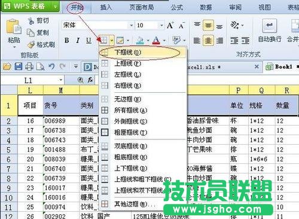
Task: Click the print icon in toolbar
Action: coord(29,66)
